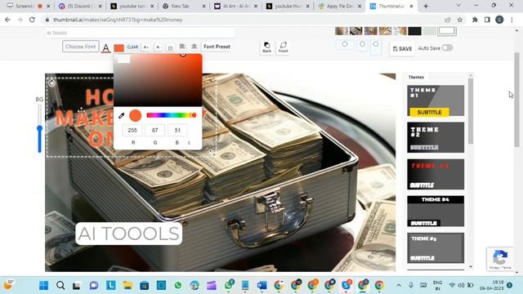
Task: Click the rainbow hue slider
Action: (172, 115)
